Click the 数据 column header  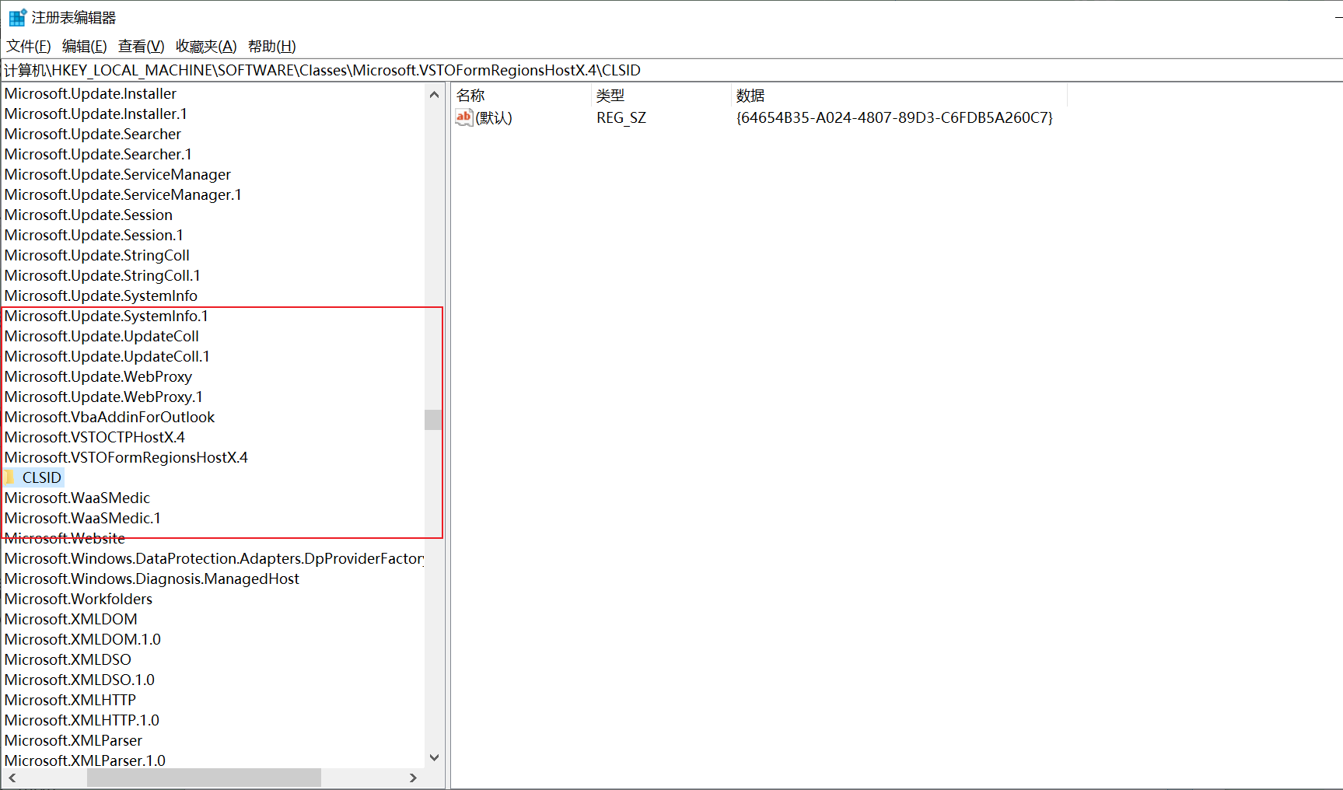point(899,96)
